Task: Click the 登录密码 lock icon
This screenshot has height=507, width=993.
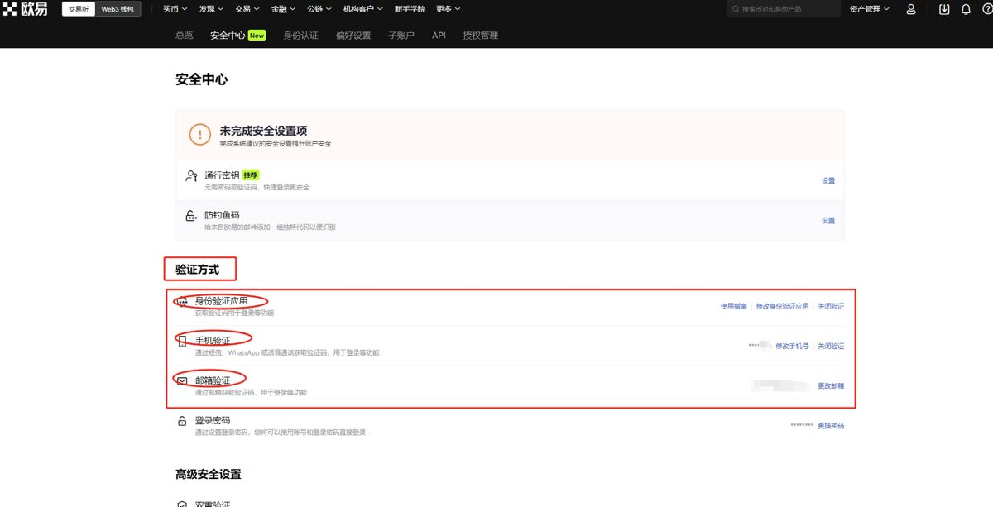Action: click(180, 421)
